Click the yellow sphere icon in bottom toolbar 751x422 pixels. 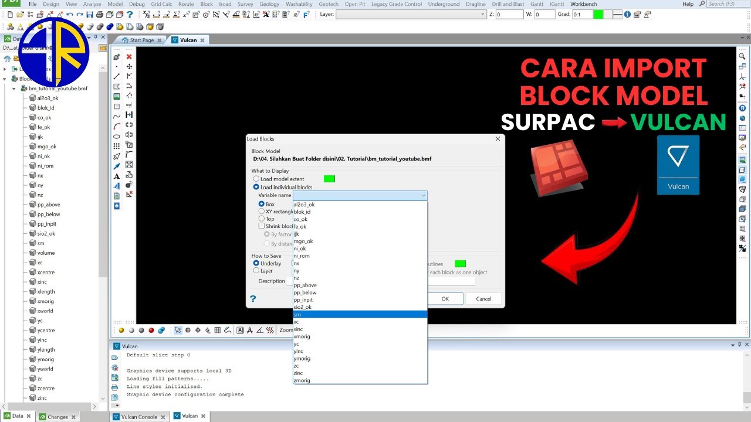click(121, 330)
